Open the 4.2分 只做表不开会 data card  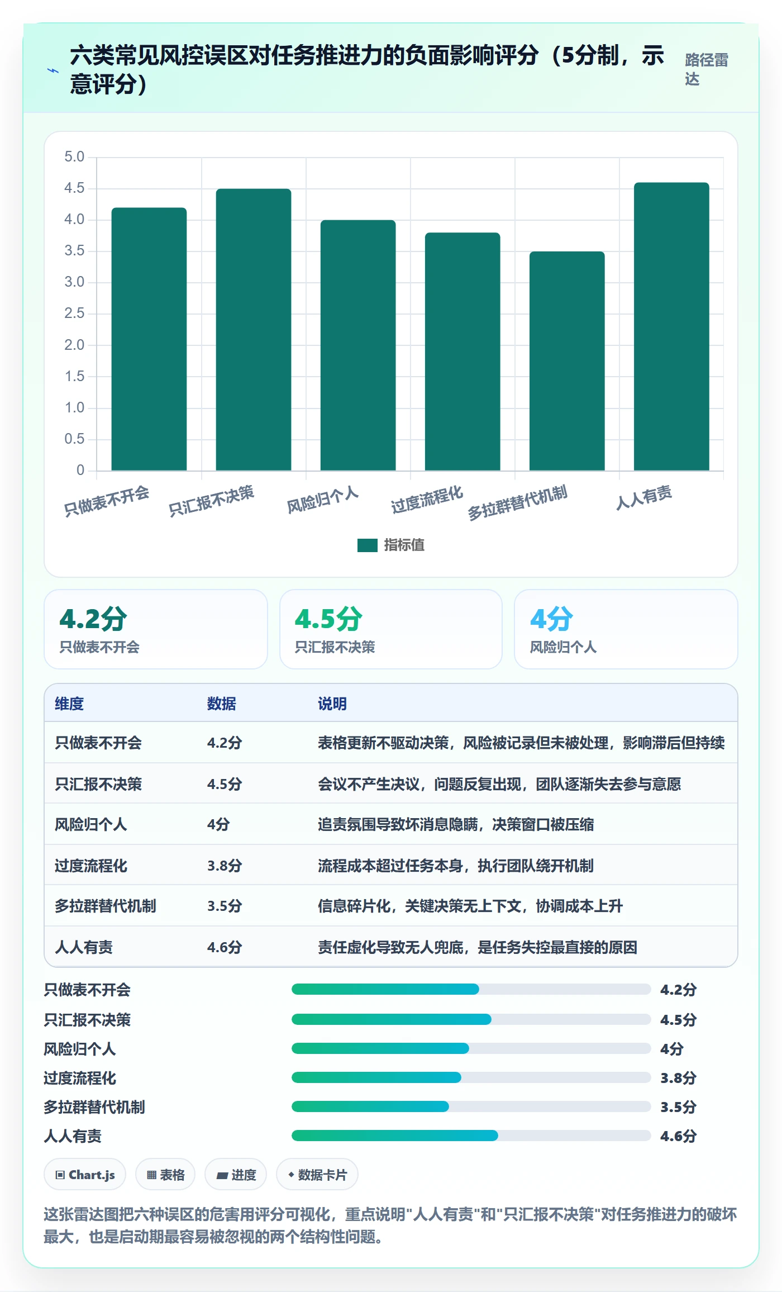click(x=156, y=629)
